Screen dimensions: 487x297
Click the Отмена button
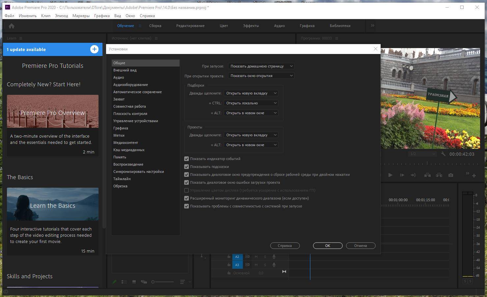pos(360,246)
